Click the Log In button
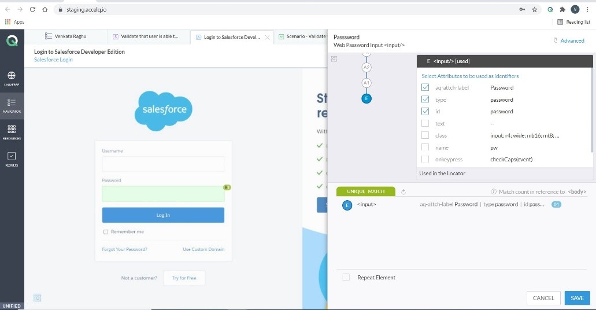The width and height of the screenshot is (596, 310). 163,215
